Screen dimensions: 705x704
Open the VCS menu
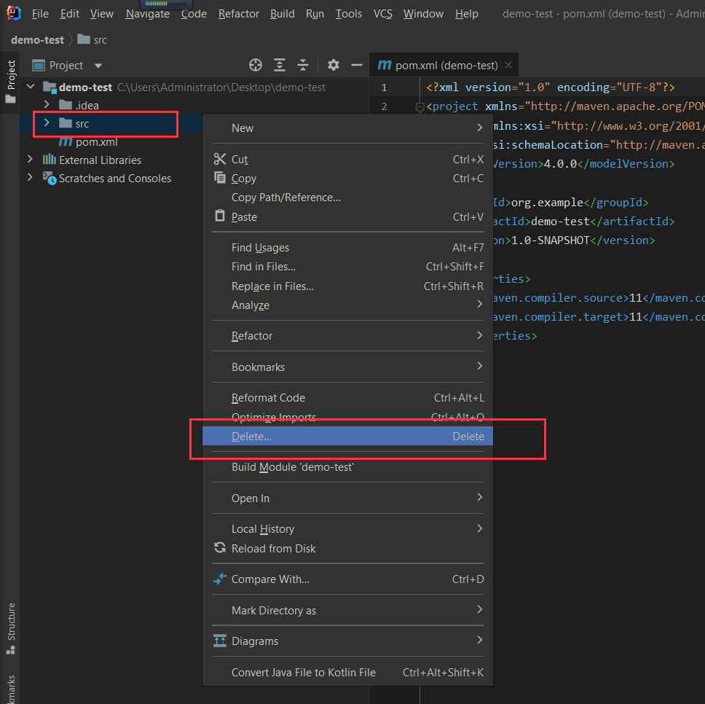(x=382, y=14)
